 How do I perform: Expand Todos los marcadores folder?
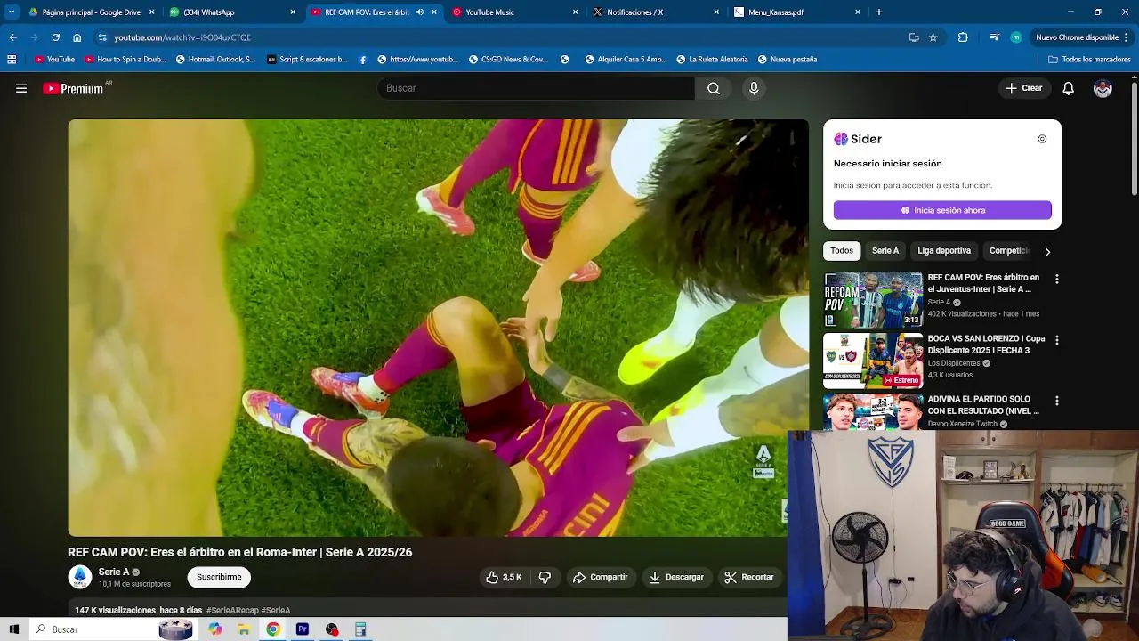tap(1089, 60)
